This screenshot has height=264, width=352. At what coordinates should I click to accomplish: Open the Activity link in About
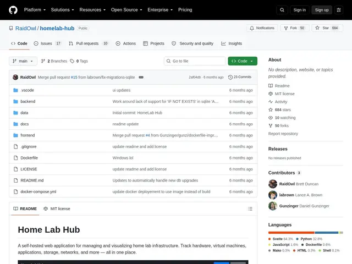pyautogui.click(x=278, y=102)
